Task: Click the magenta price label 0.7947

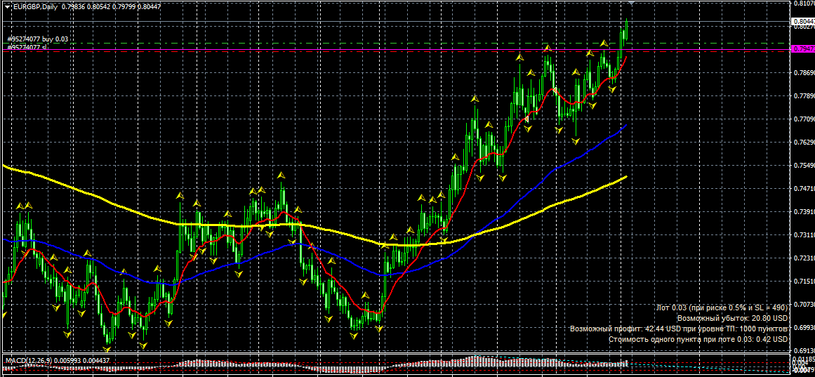Action: point(802,49)
